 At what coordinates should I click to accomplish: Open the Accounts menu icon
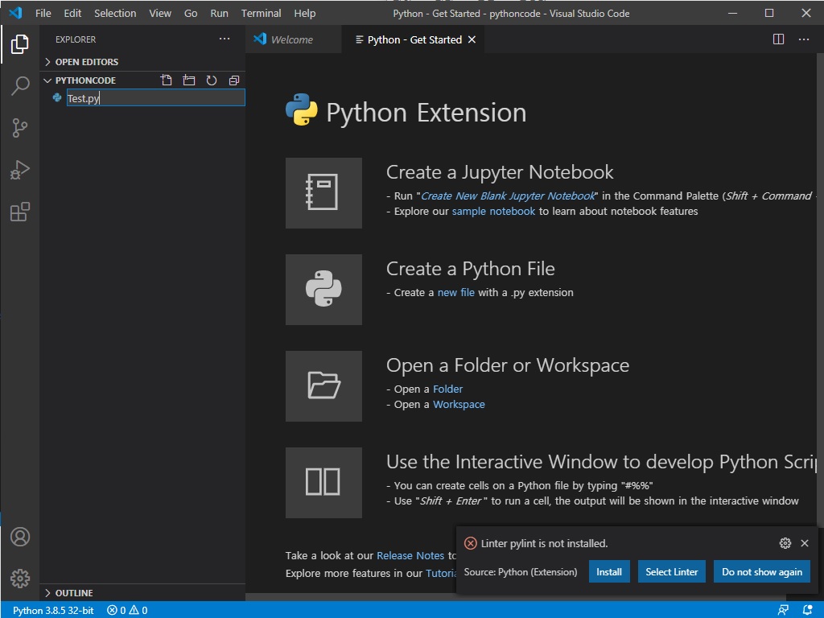[20, 537]
